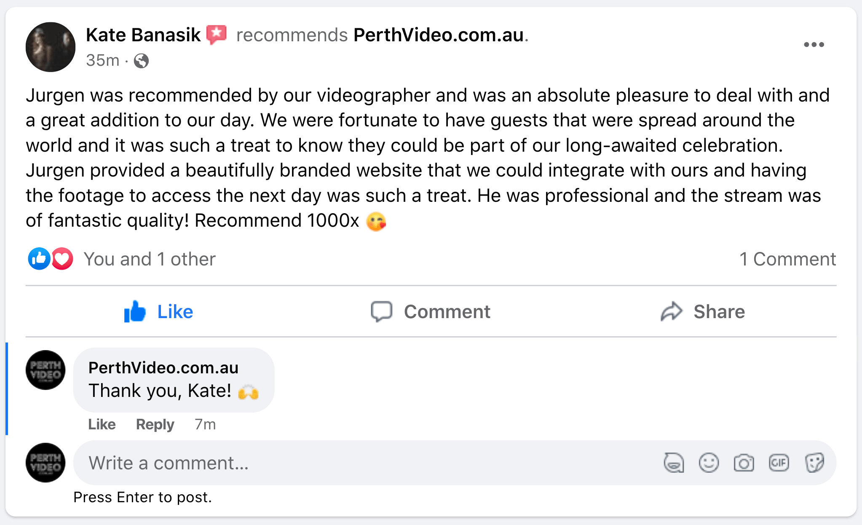Open the sticker picker in comment box
This screenshot has width=862, height=525.
(x=814, y=463)
